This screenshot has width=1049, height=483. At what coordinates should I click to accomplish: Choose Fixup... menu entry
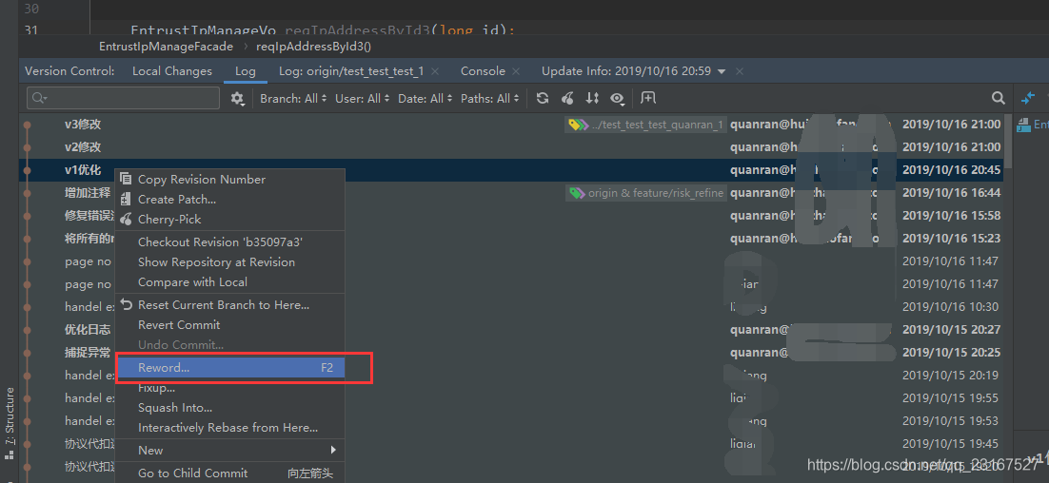point(230,388)
